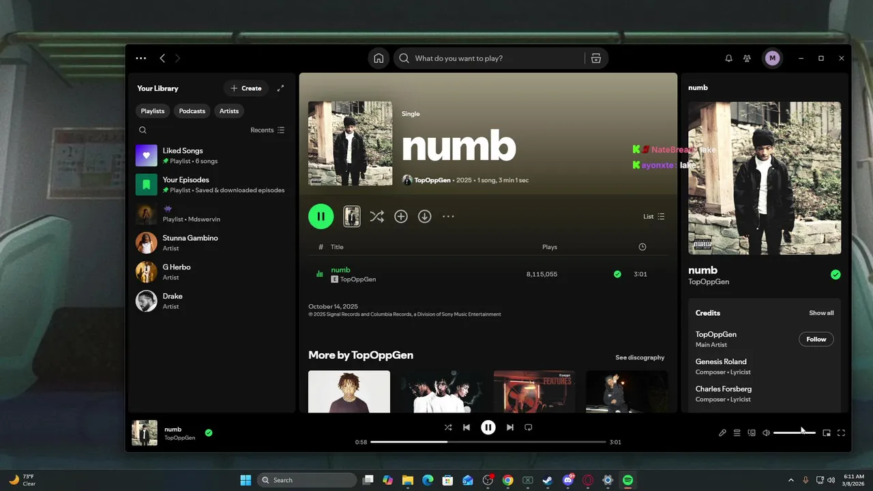Click Genesis Roland in Credits
The height and width of the screenshot is (491, 873).
(721, 361)
